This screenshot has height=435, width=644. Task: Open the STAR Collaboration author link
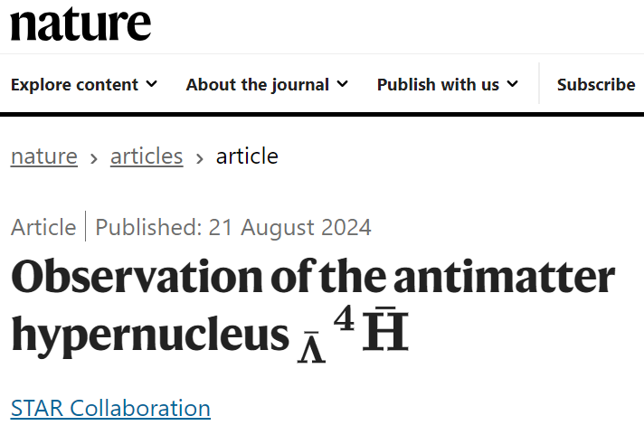click(110, 408)
